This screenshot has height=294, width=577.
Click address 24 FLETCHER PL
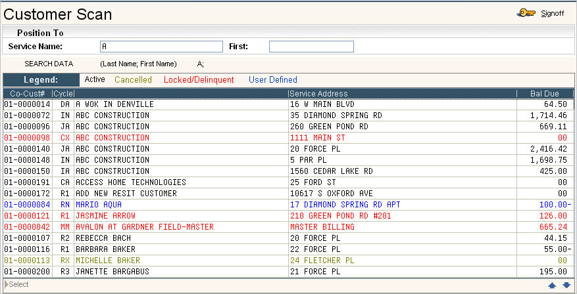[x=322, y=261]
